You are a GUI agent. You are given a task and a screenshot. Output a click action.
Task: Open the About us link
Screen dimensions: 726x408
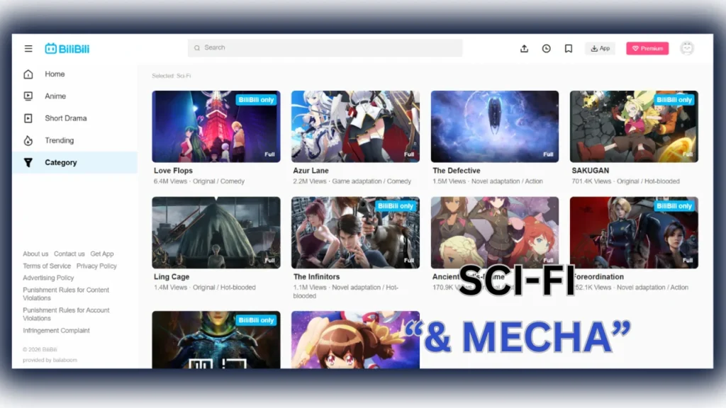35,254
